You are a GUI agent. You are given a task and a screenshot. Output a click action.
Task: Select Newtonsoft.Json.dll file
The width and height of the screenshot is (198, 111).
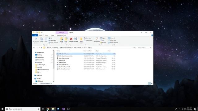[86, 67]
